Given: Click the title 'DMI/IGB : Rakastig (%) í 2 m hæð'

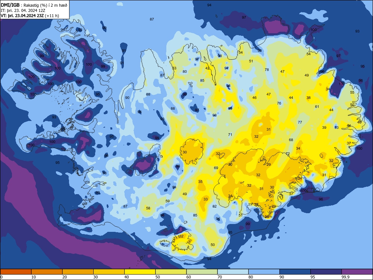Looking at the screenshot, I should [34, 5].
